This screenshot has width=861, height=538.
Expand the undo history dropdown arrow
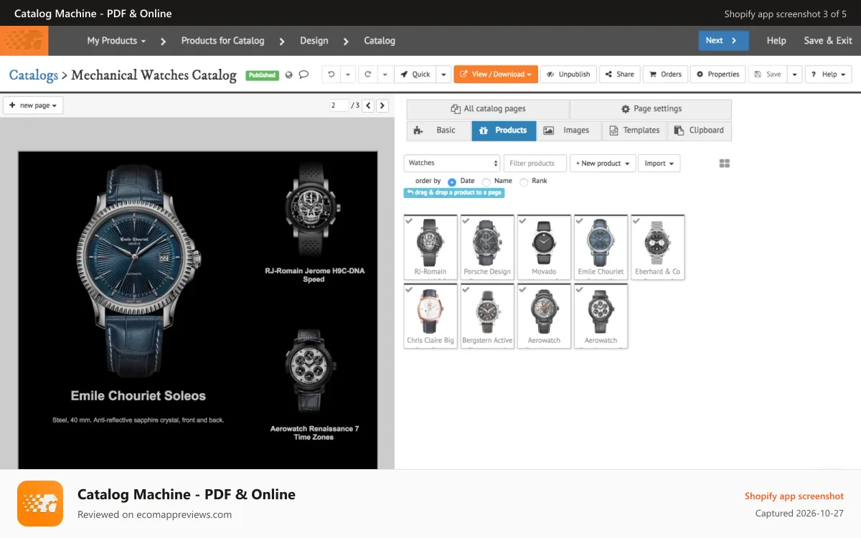347,75
